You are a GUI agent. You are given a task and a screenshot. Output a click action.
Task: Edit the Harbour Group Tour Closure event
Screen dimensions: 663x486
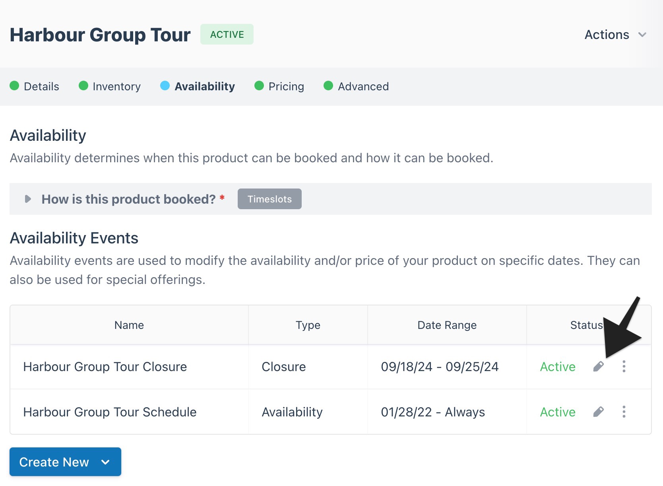(x=599, y=366)
